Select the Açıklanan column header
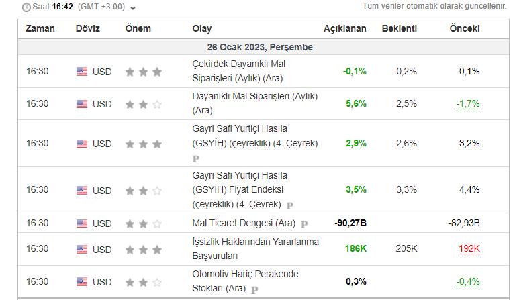This screenshot has height=300, width=515. tap(345, 29)
